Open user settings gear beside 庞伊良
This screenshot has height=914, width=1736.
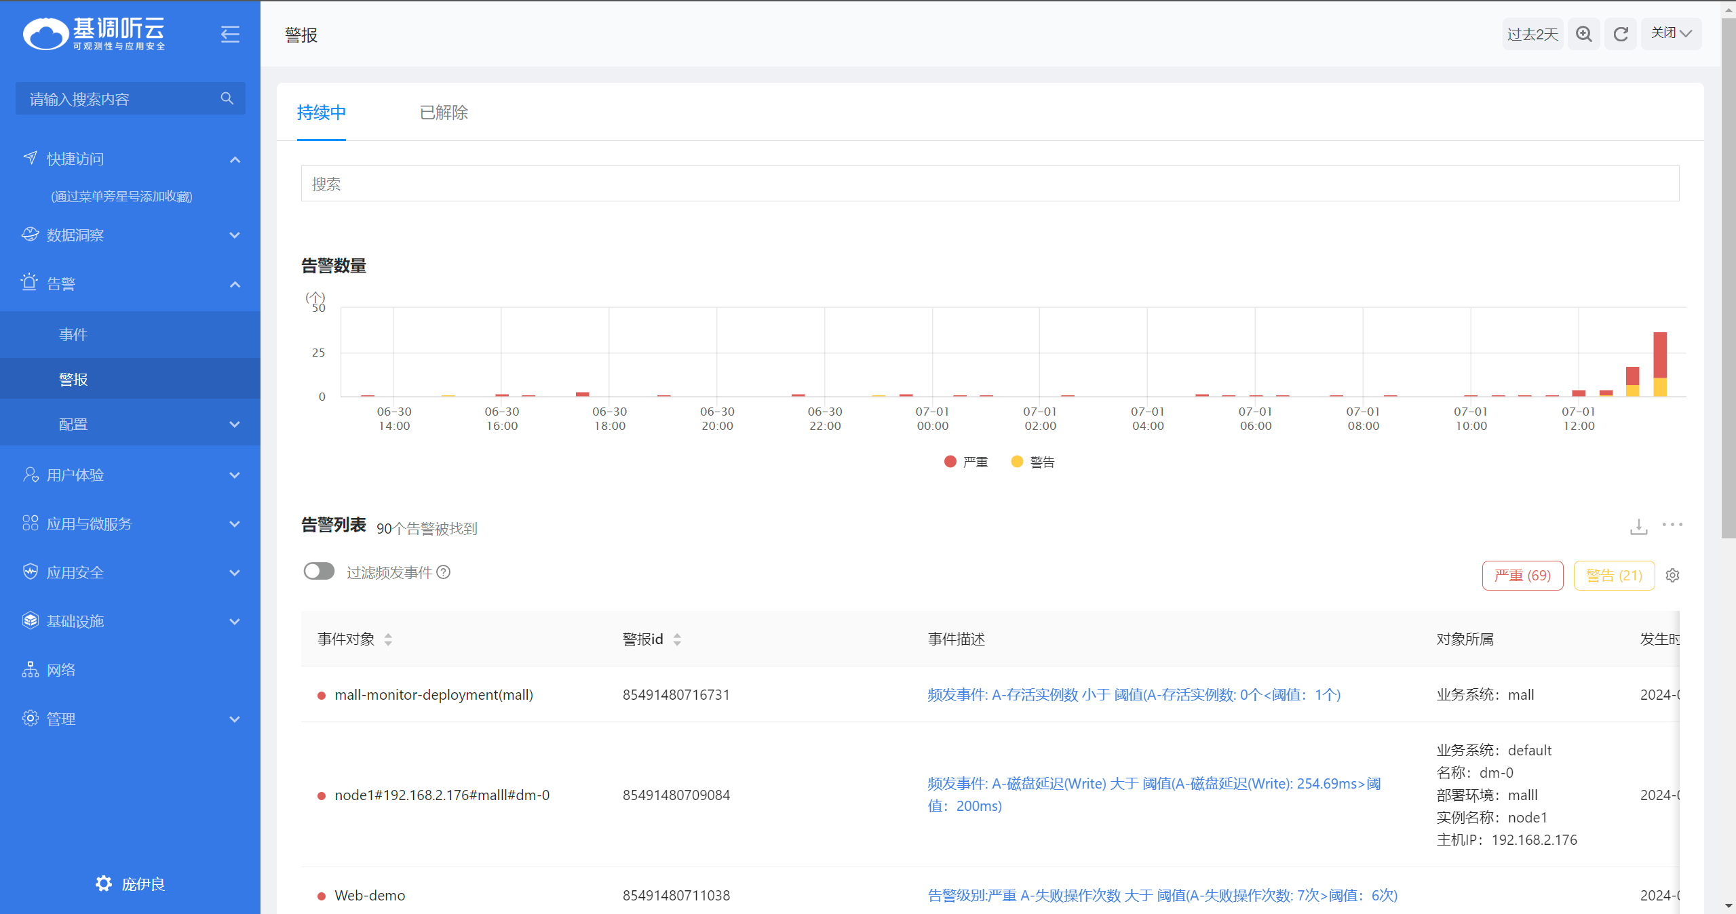[103, 883]
